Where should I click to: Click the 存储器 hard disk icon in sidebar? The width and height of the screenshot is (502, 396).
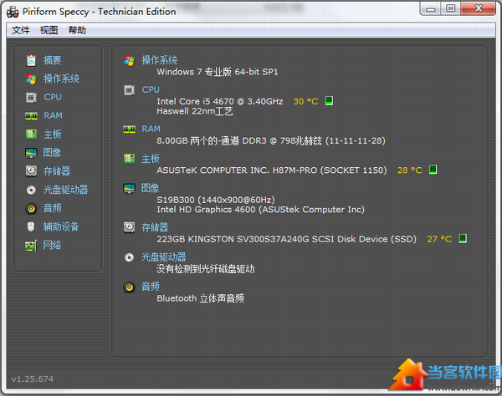pyautogui.click(x=31, y=171)
